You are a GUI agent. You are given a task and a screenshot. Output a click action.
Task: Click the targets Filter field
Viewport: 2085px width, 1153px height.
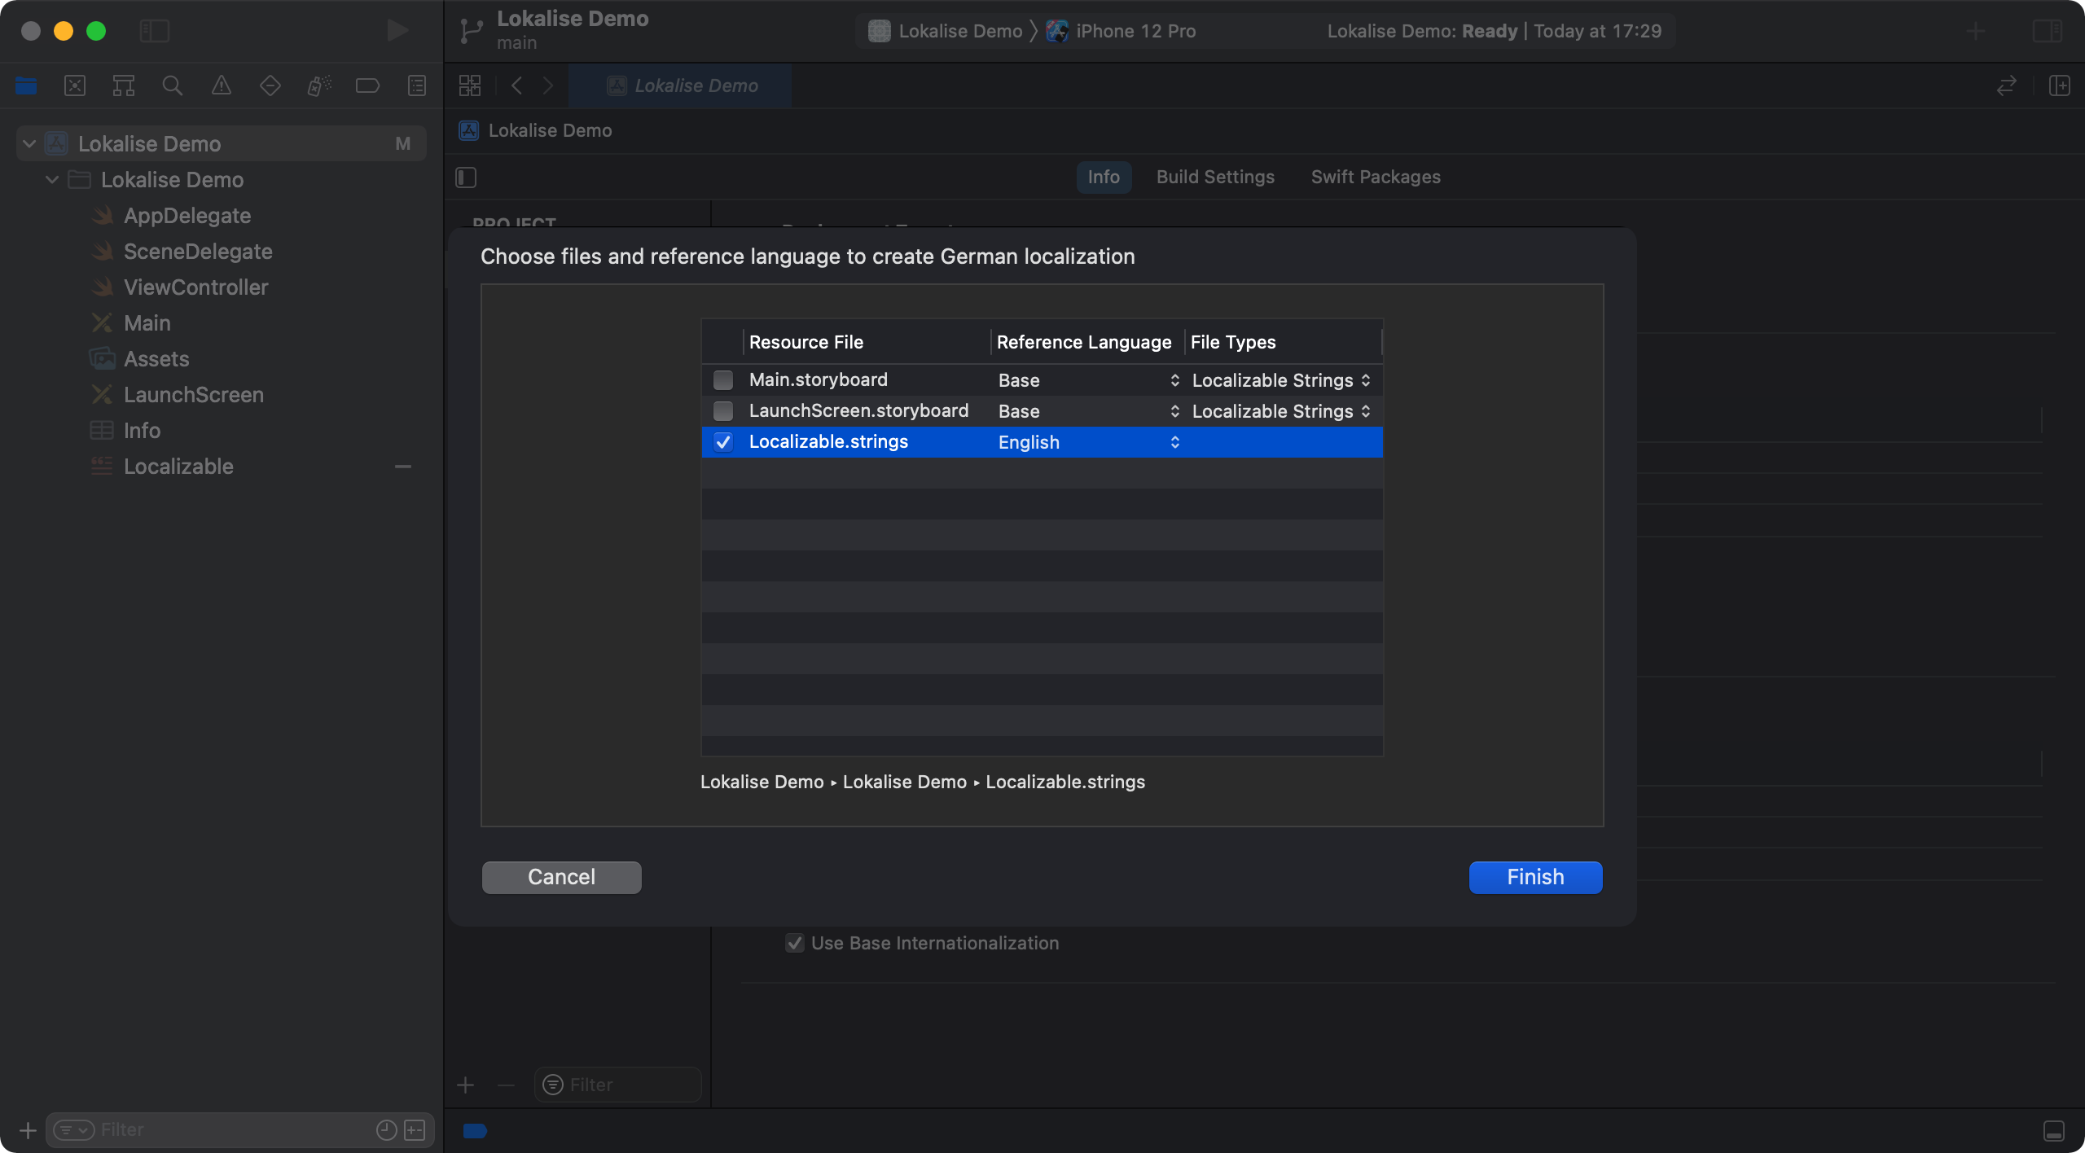619,1085
